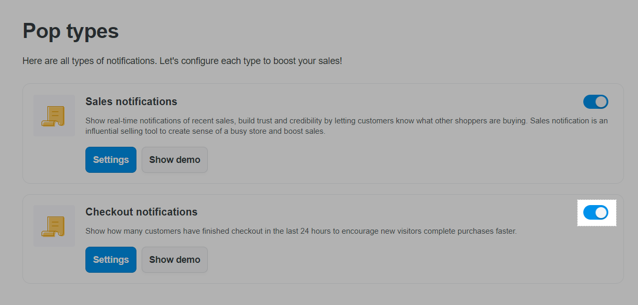Image resolution: width=638 pixels, height=305 pixels.
Task: Show demo of Sales notifications
Action: 174,160
